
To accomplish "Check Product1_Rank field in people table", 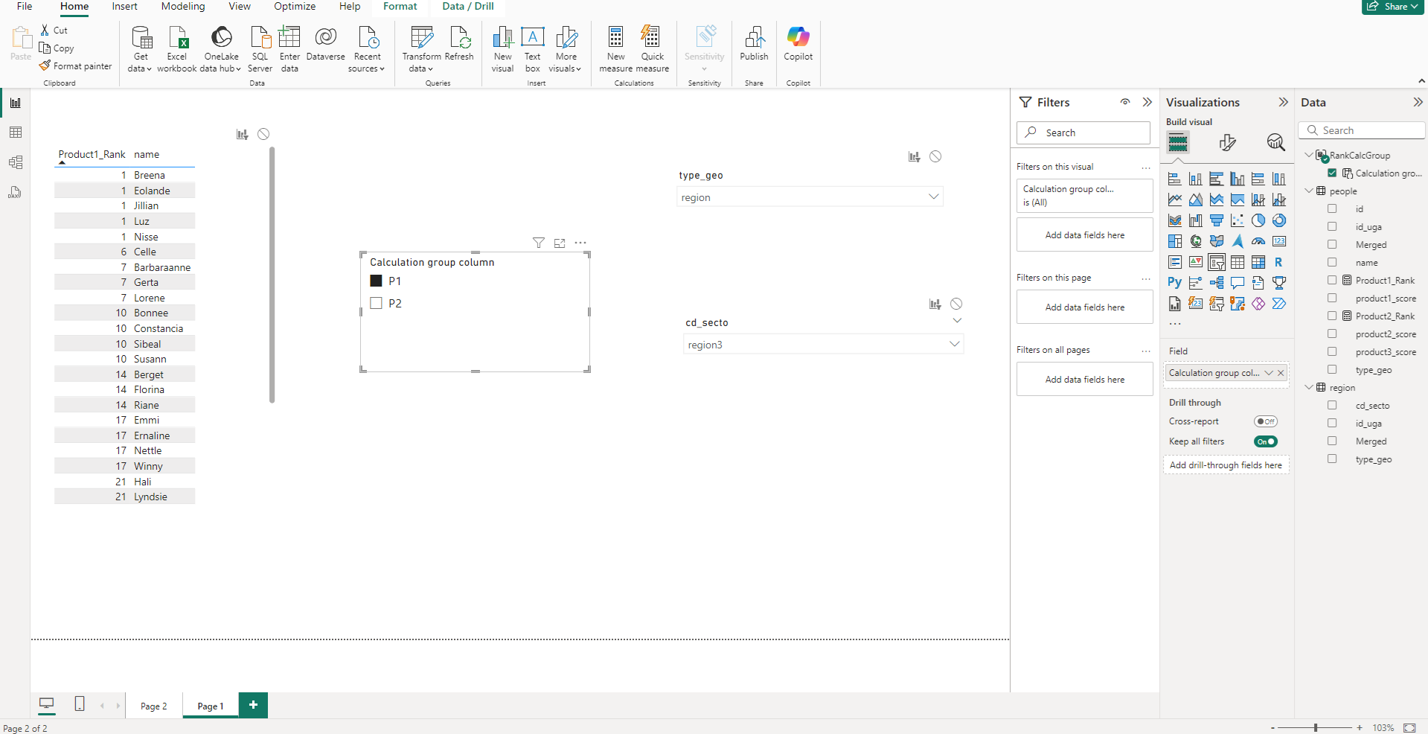I will click(x=1332, y=280).
